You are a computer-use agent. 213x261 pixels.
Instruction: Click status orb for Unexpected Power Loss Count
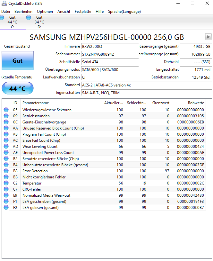(6, 152)
